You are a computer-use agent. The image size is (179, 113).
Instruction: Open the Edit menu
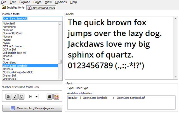coord(13,2)
